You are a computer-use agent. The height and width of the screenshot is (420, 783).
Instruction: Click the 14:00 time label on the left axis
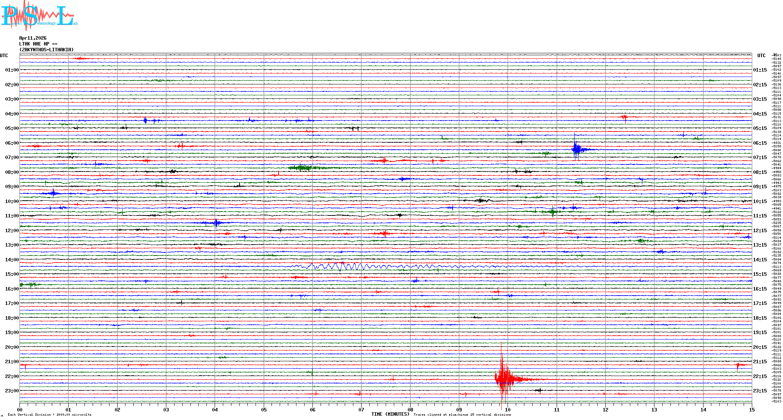[12, 260]
